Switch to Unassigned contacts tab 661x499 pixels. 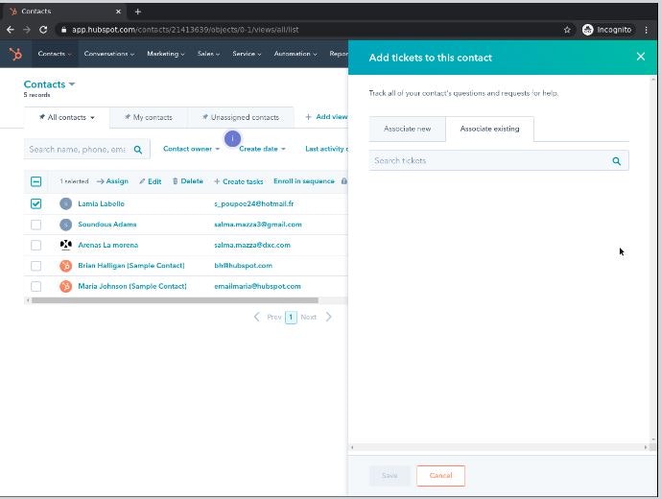tap(241, 117)
